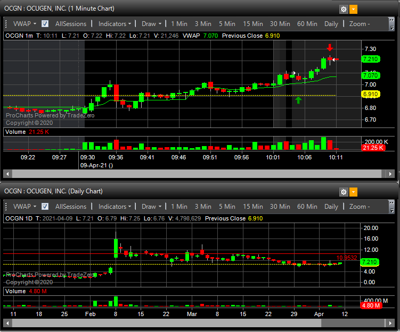The width and height of the screenshot is (400, 332).
Task: Select 5 Min timeframe in Daily Chart
Action: point(227,206)
